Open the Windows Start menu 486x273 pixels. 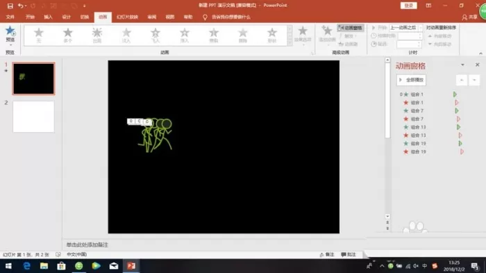(x=8, y=266)
